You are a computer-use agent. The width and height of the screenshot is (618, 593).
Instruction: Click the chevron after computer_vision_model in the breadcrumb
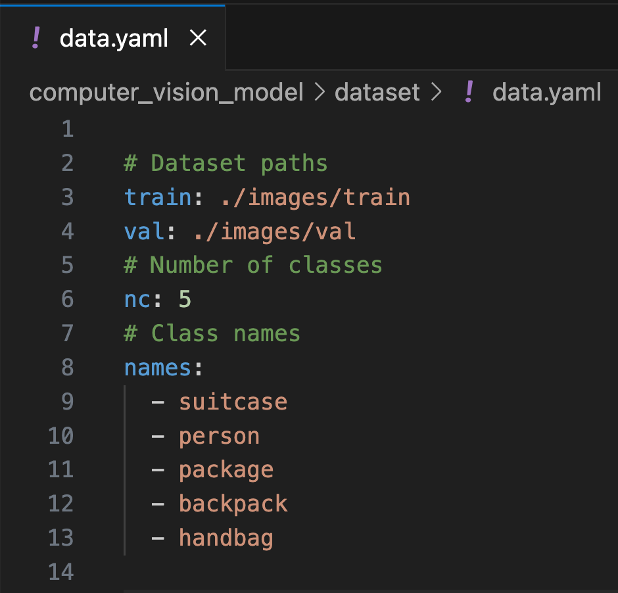[x=320, y=93]
